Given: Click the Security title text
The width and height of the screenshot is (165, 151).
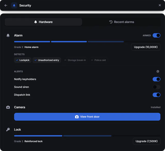Looking at the screenshot, I should click(x=25, y=5).
